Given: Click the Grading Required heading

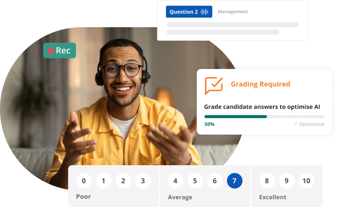Looking at the screenshot, I should pyautogui.click(x=261, y=84).
